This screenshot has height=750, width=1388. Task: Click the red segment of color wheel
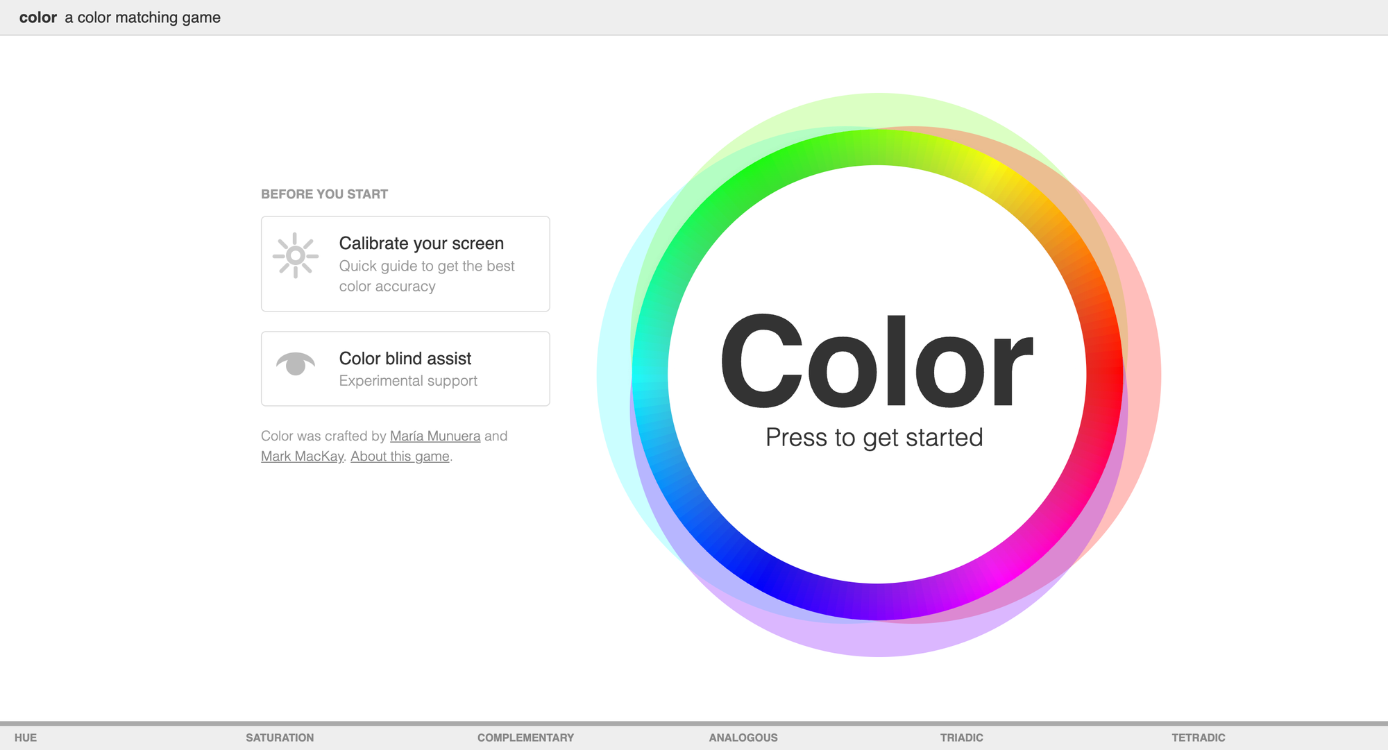(x=1104, y=375)
